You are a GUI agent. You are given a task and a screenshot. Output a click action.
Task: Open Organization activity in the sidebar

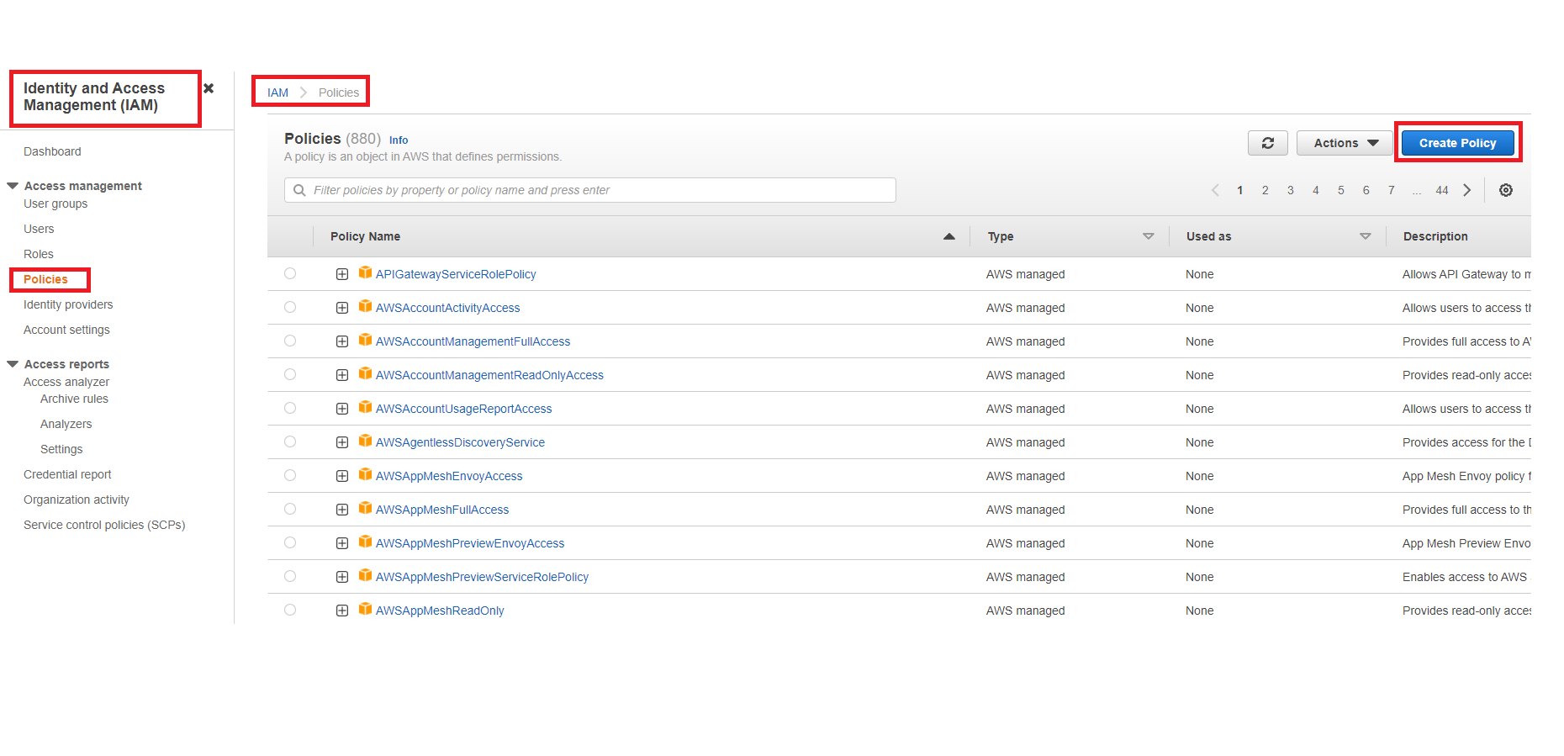pos(77,500)
